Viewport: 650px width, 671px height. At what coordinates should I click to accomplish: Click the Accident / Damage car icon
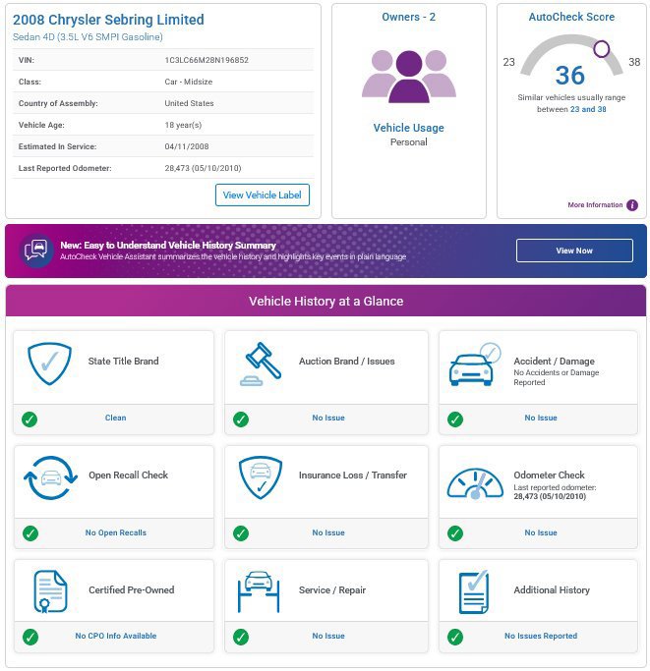pos(474,364)
